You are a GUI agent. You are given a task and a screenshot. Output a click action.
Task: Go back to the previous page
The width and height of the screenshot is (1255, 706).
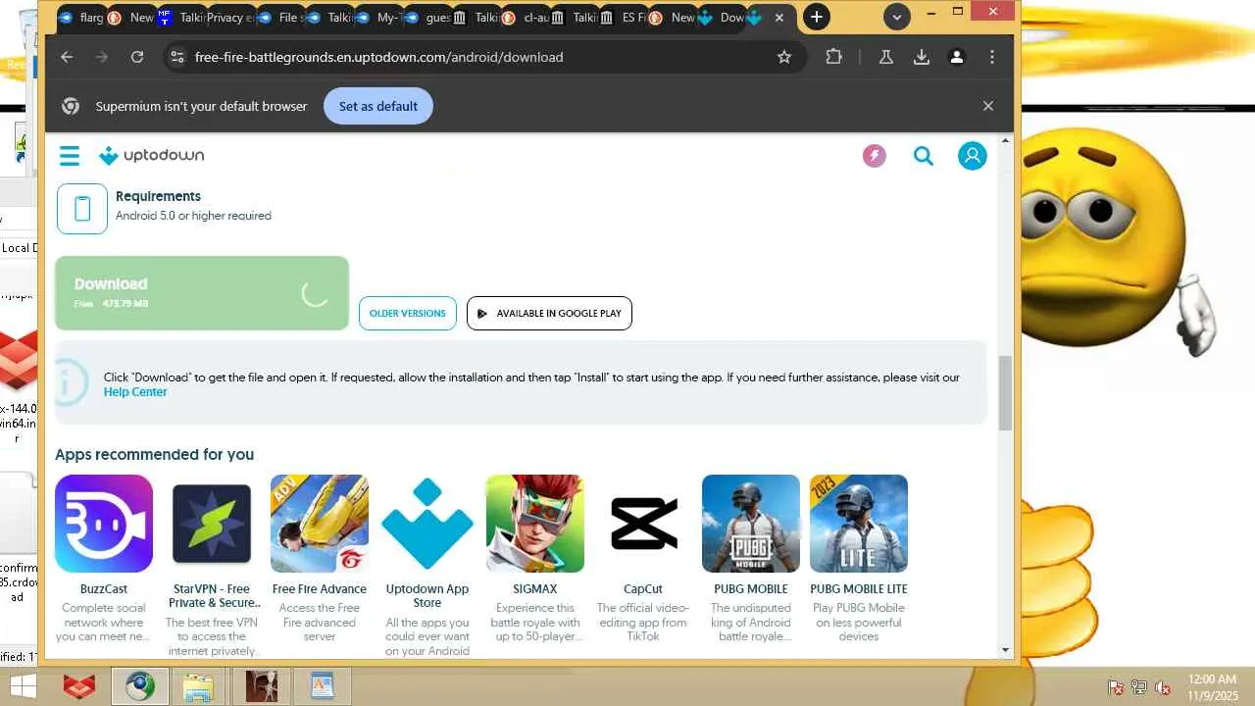(x=67, y=57)
